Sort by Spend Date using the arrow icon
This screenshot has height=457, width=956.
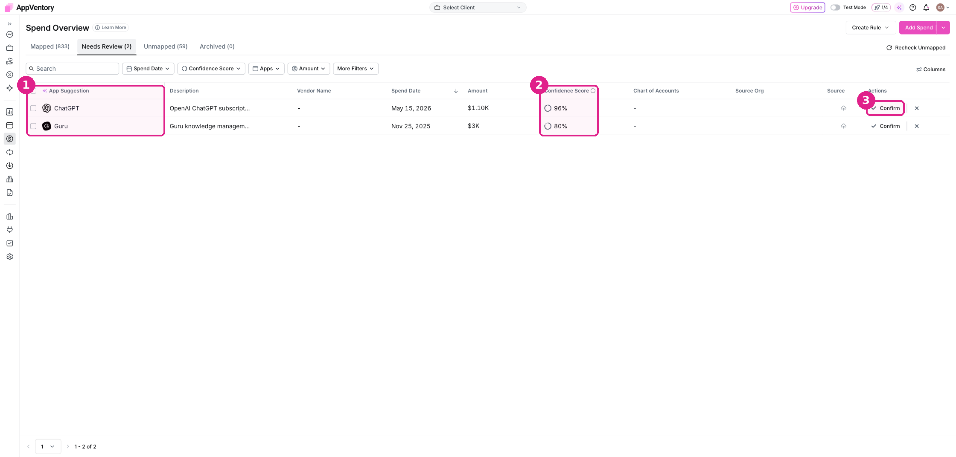[x=456, y=91]
